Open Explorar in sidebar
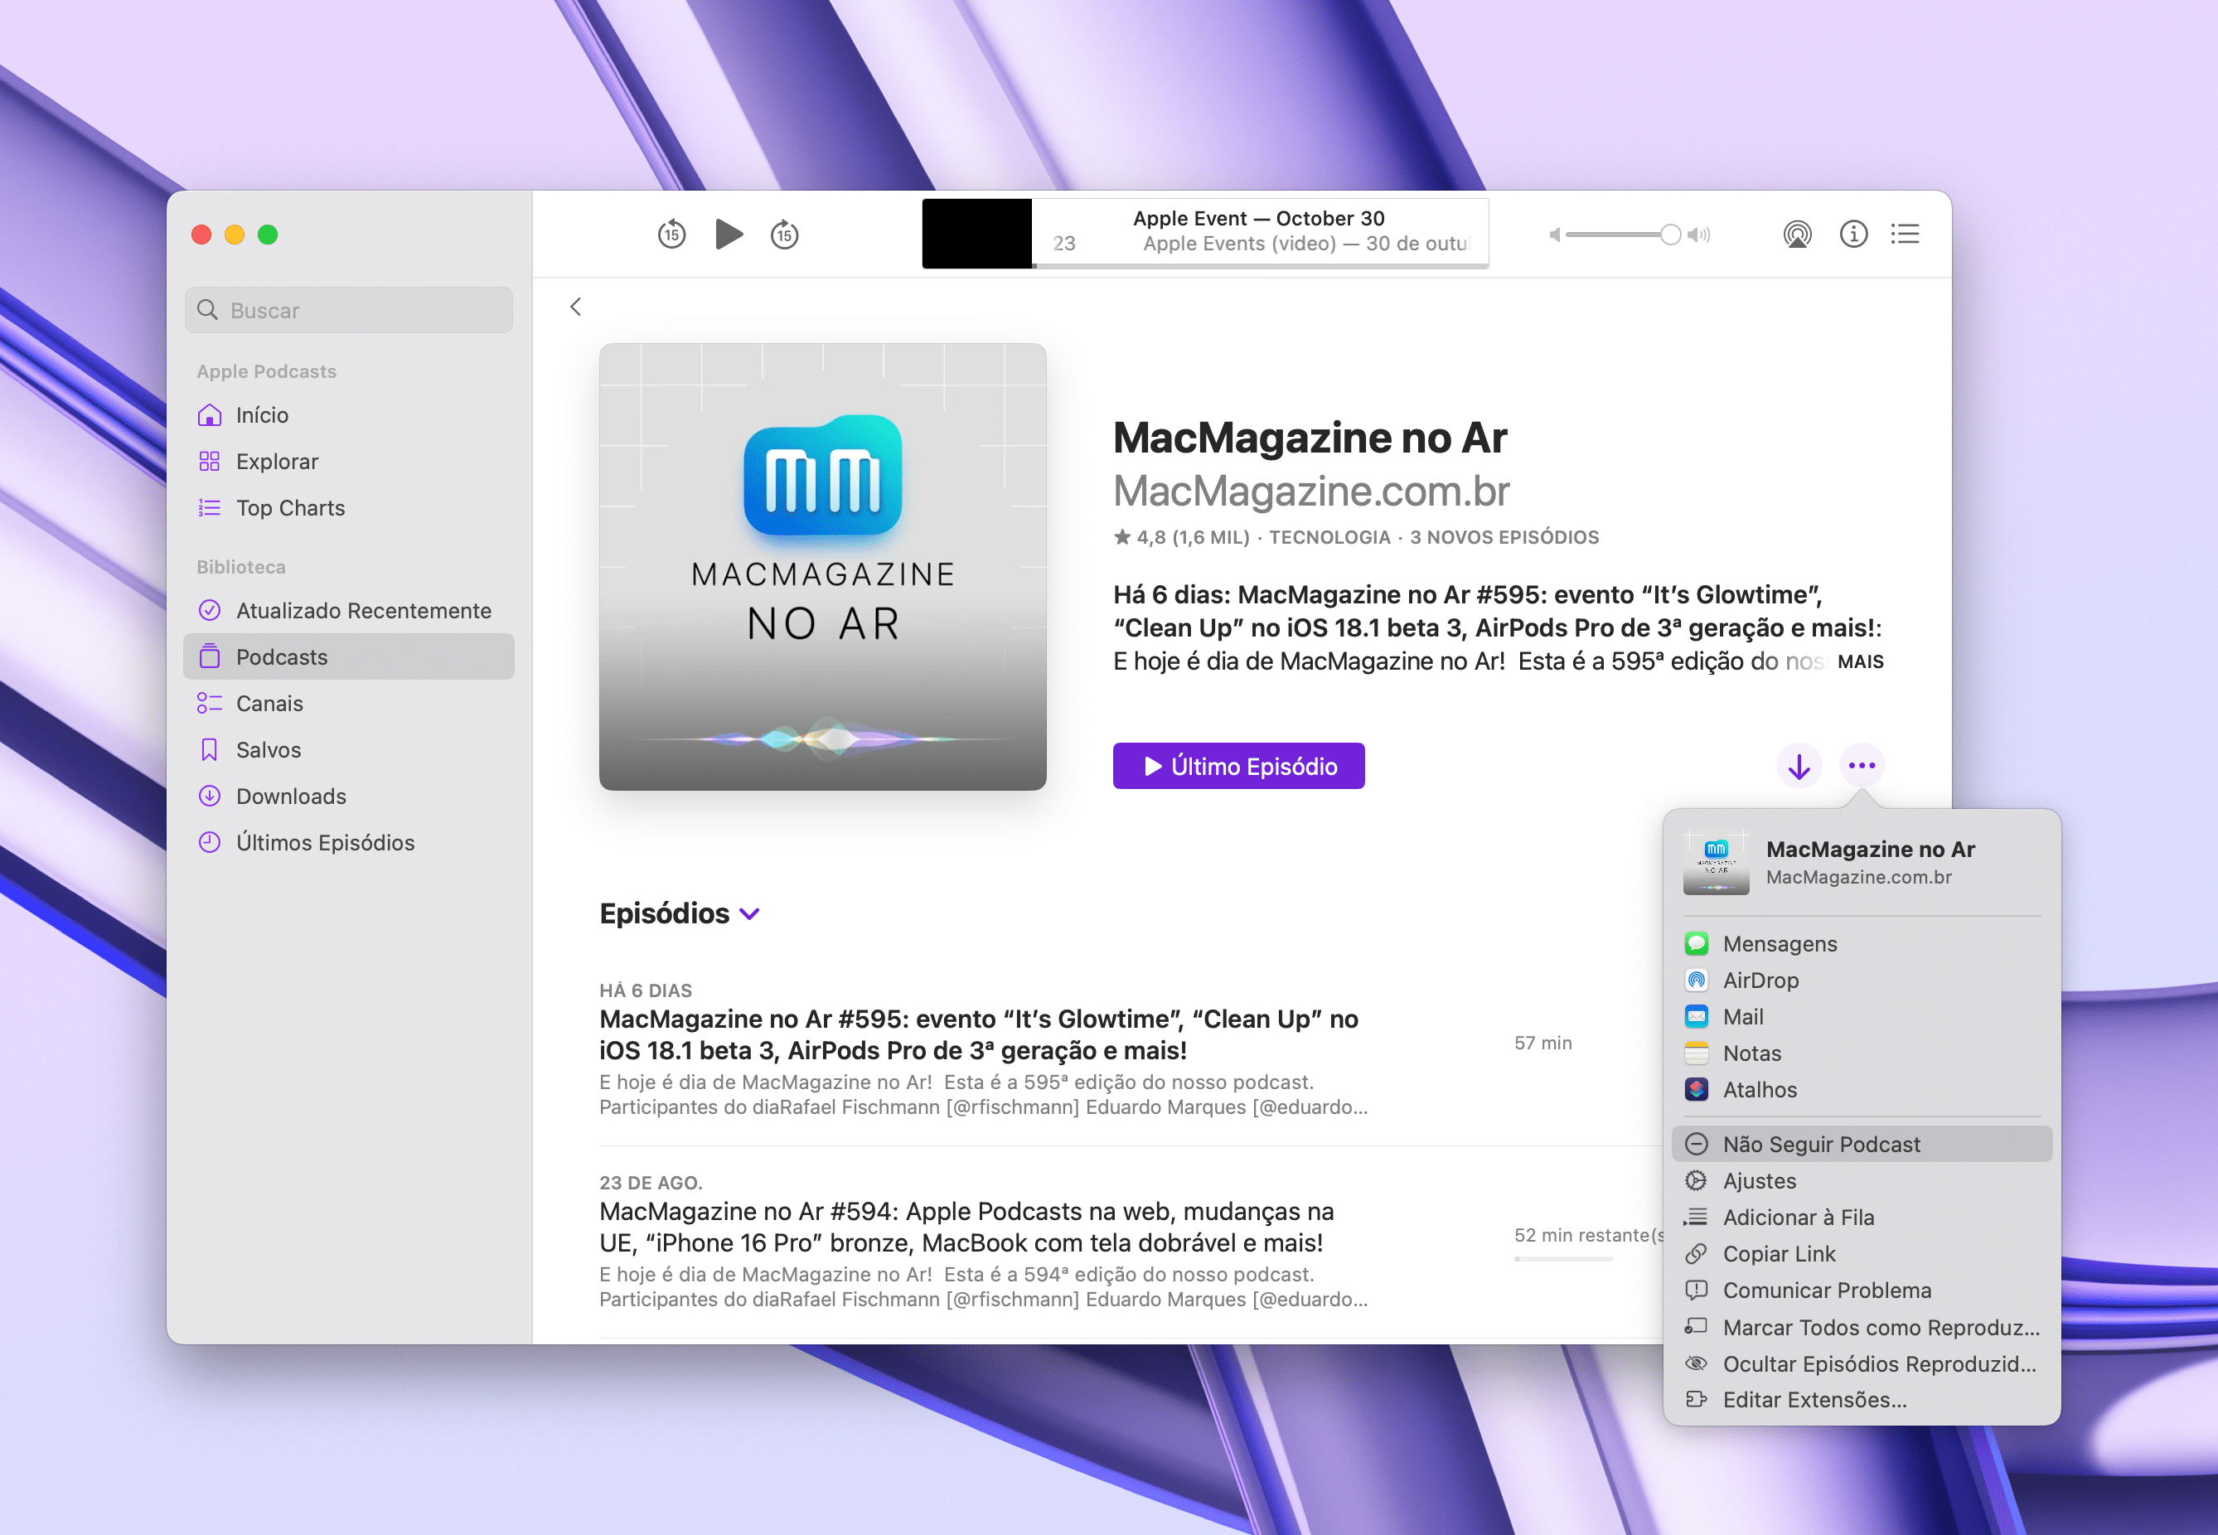The width and height of the screenshot is (2218, 1535). click(348, 461)
